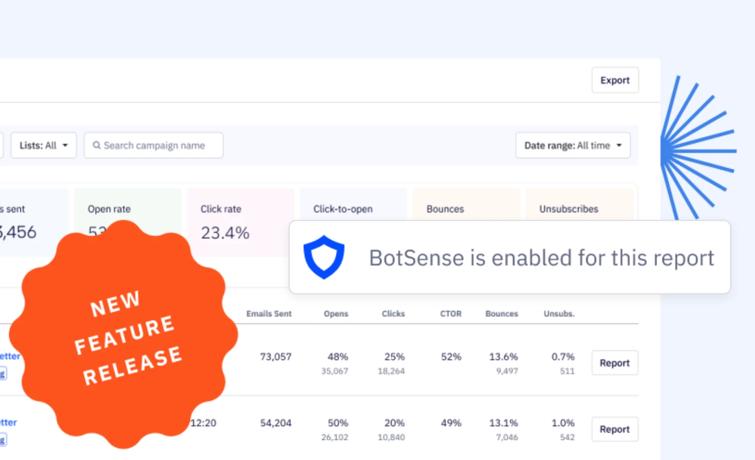Click Report for the second campaign row
The image size is (755, 460).
point(614,429)
